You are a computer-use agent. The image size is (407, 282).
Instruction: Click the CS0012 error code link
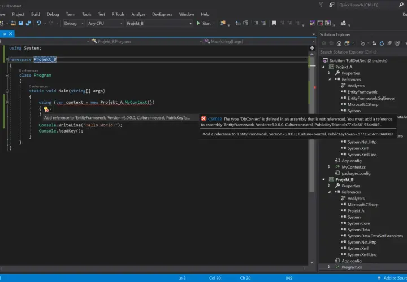(x=215, y=119)
